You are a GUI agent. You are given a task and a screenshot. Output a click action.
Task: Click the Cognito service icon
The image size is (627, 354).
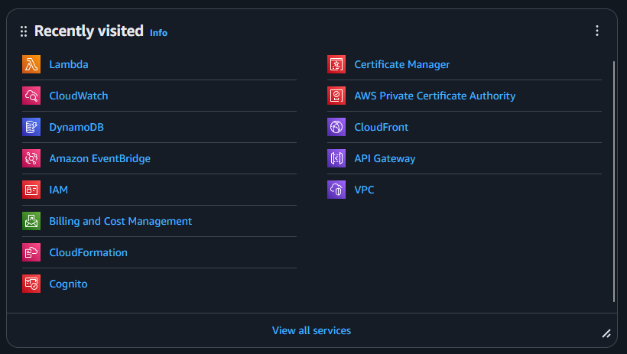coord(31,284)
